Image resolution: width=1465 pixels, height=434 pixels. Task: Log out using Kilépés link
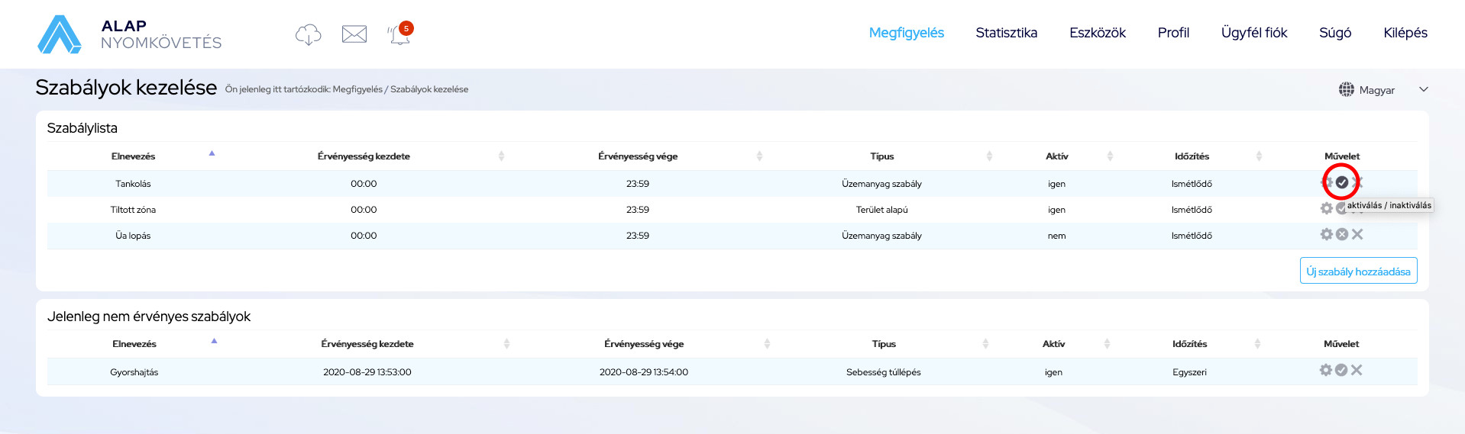click(1405, 33)
